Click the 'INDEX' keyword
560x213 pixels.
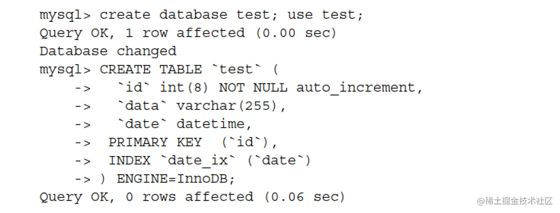(x=130, y=161)
